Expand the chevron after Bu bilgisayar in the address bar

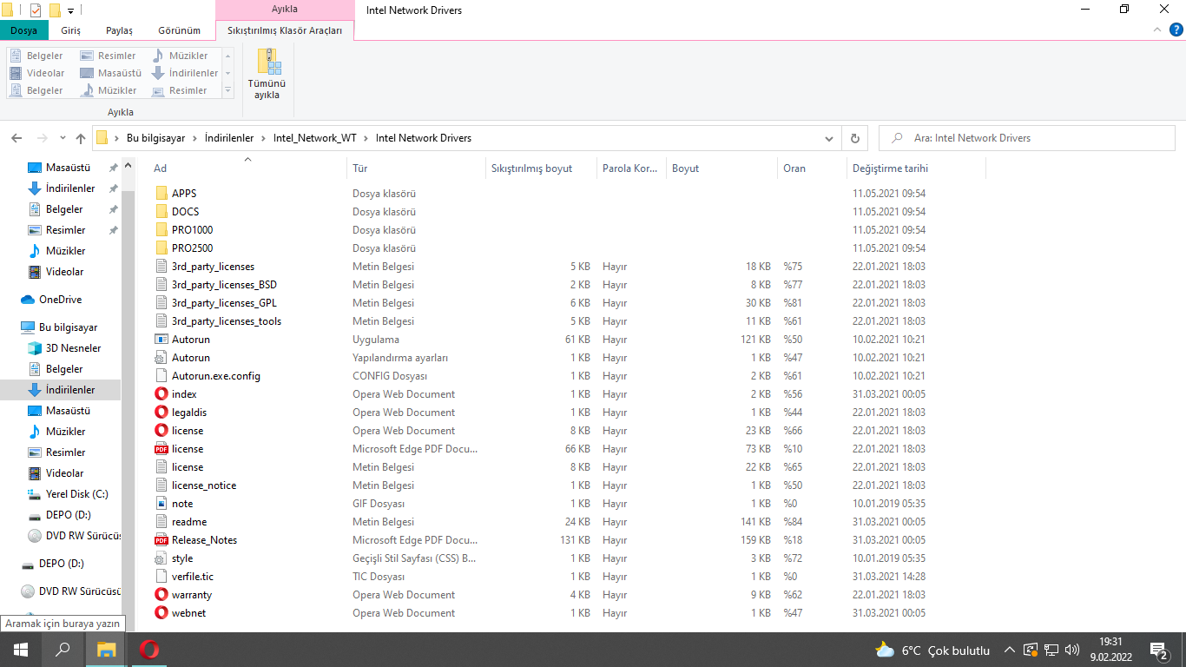[x=195, y=138]
